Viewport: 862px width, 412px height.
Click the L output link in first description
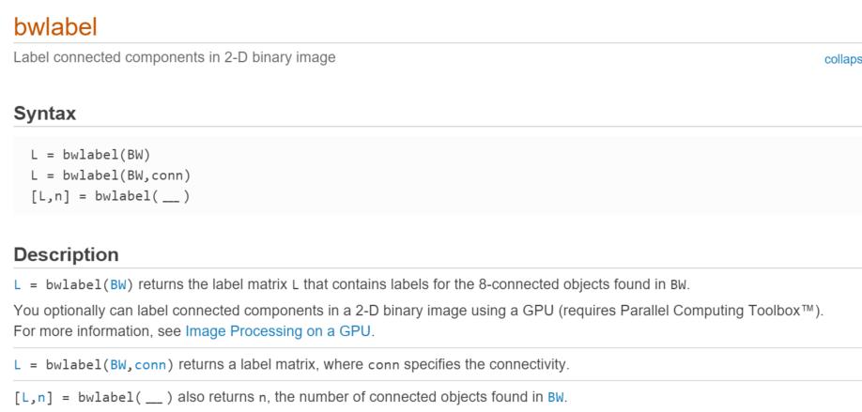click(x=17, y=284)
